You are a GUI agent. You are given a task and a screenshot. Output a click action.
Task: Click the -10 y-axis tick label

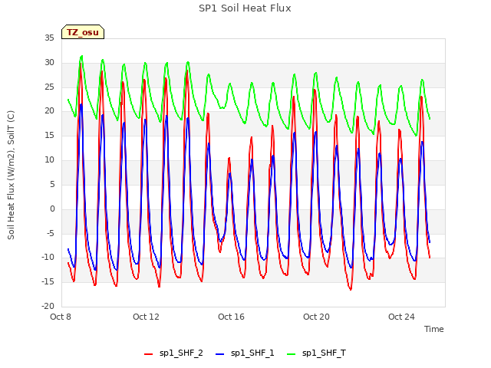pyautogui.click(x=48, y=258)
